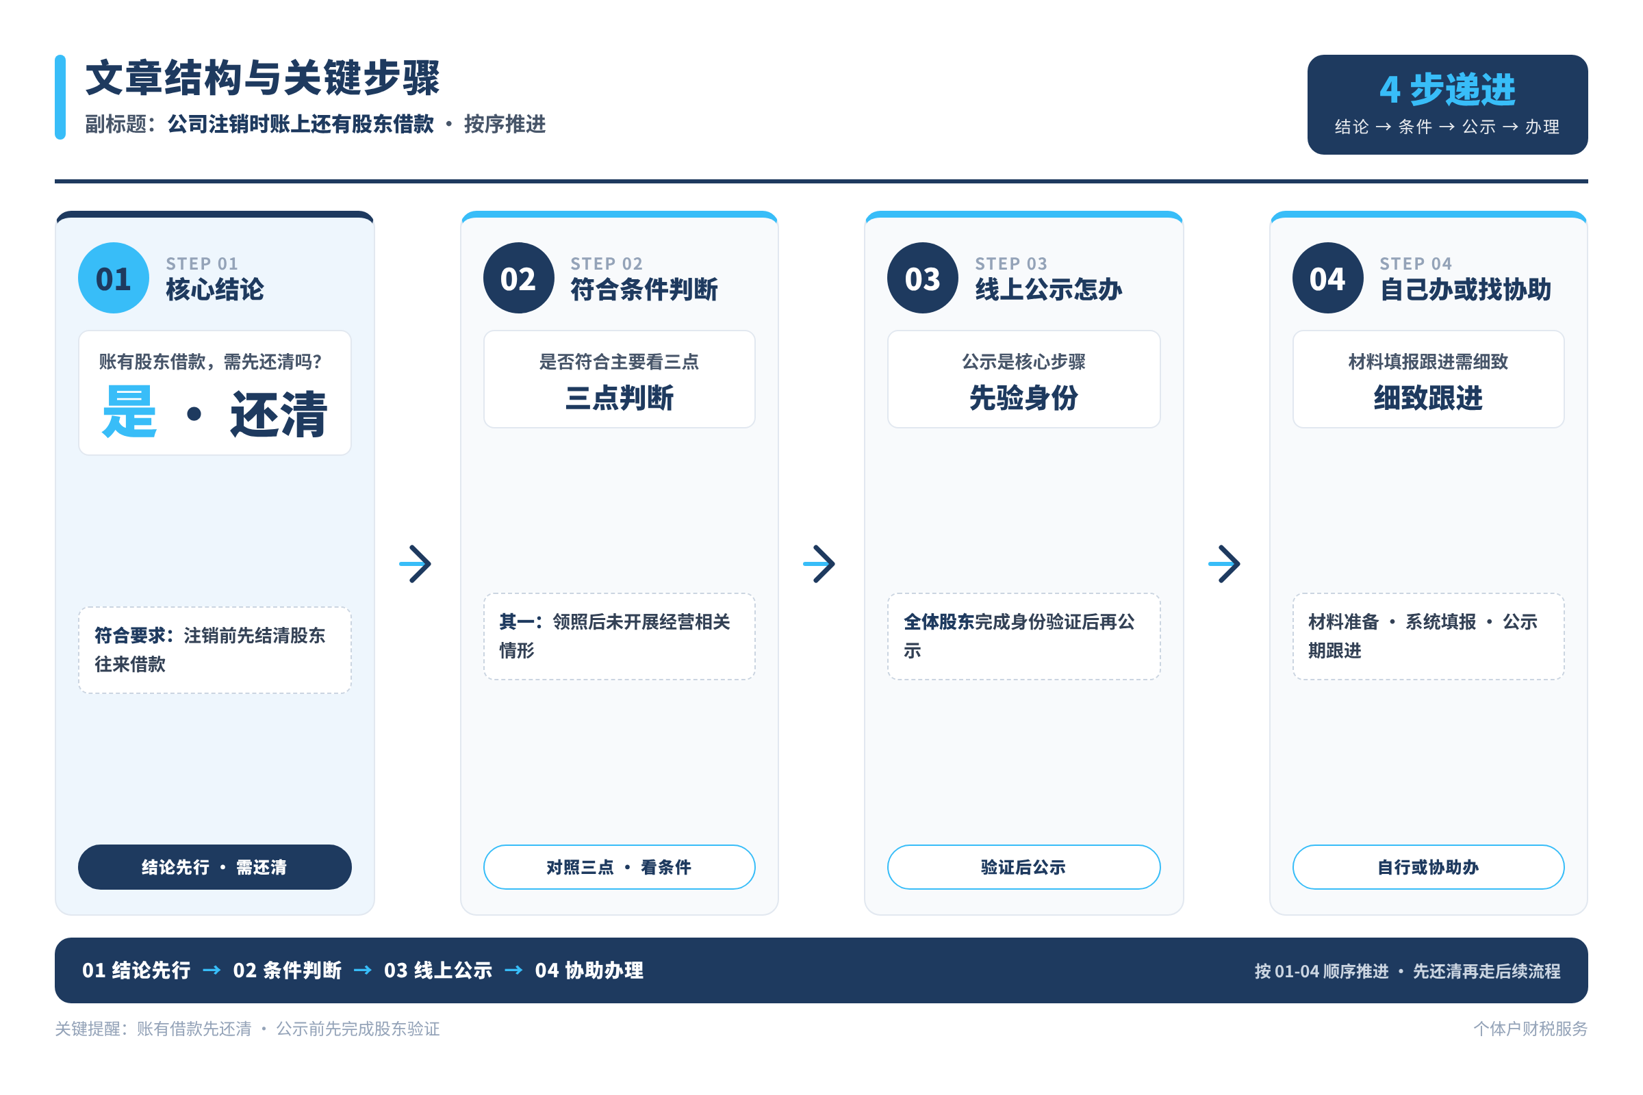Screen dimensions: 1643x1095
Task: Click the text 材料填报跟进需细致
Action: (x=1428, y=362)
